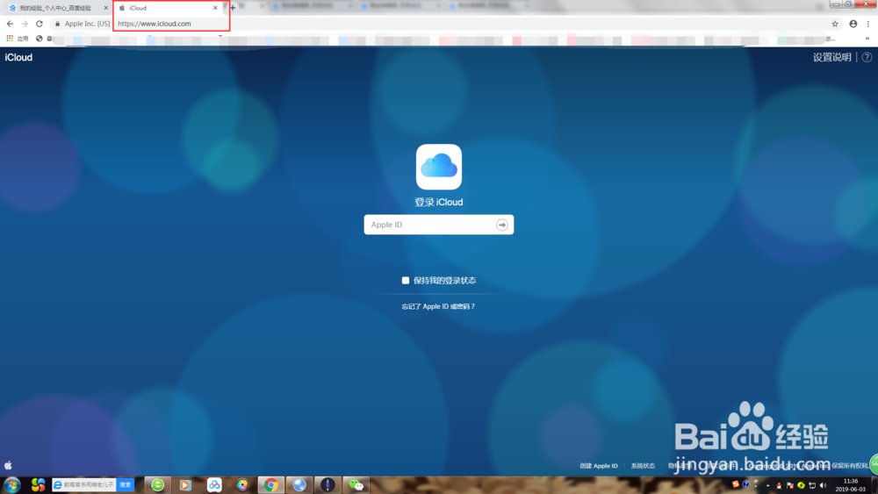878x494 pixels.
Task: Click the green circular tray icon
Action: coord(801,485)
